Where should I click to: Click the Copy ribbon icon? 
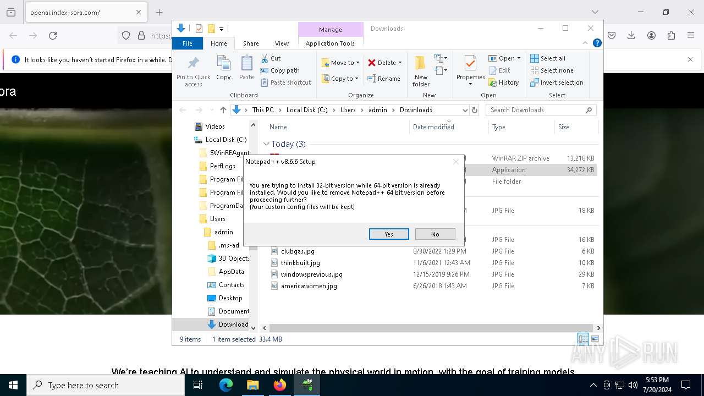coord(223,68)
